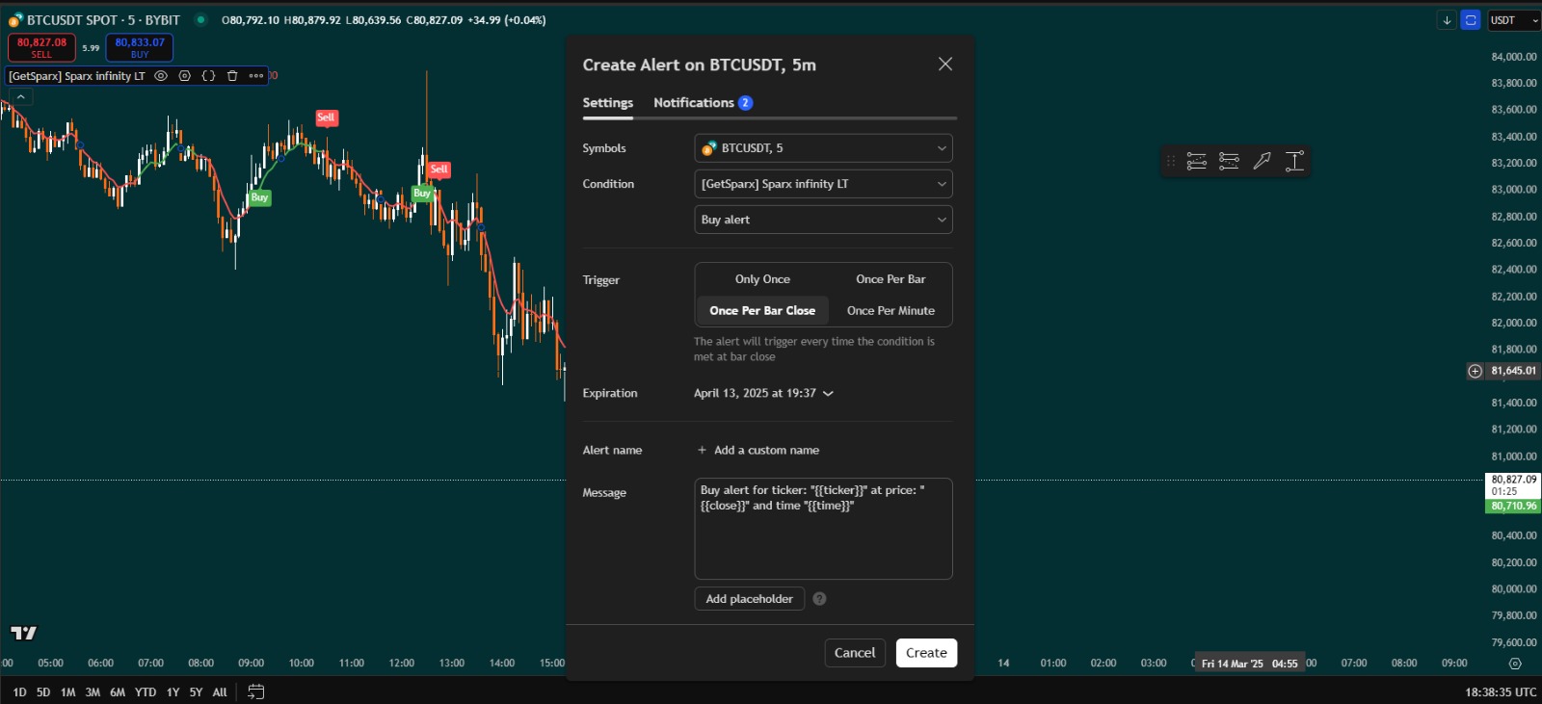Image resolution: width=1542 pixels, height=704 pixels.
Task: Open the USDT currency dropdown
Action: coord(1514,20)
